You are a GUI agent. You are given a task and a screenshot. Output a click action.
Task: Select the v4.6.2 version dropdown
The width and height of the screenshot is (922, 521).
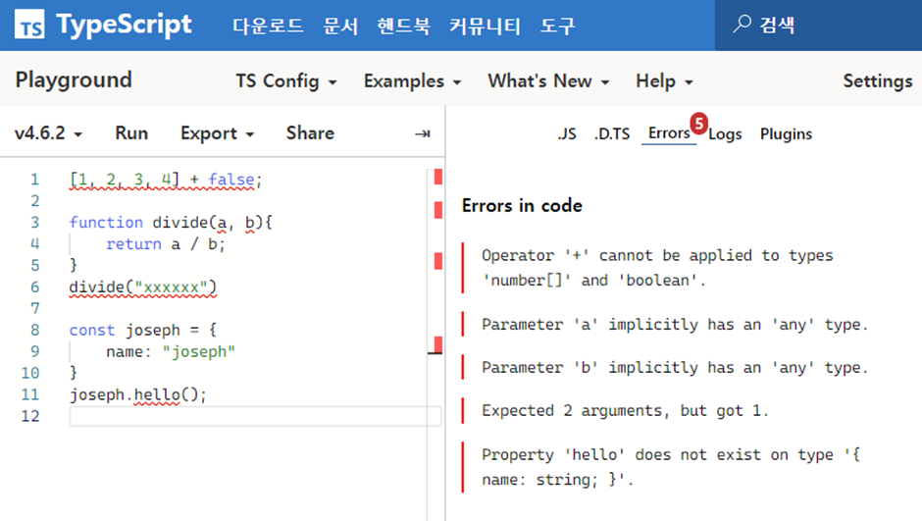click(x=48, y=133)
